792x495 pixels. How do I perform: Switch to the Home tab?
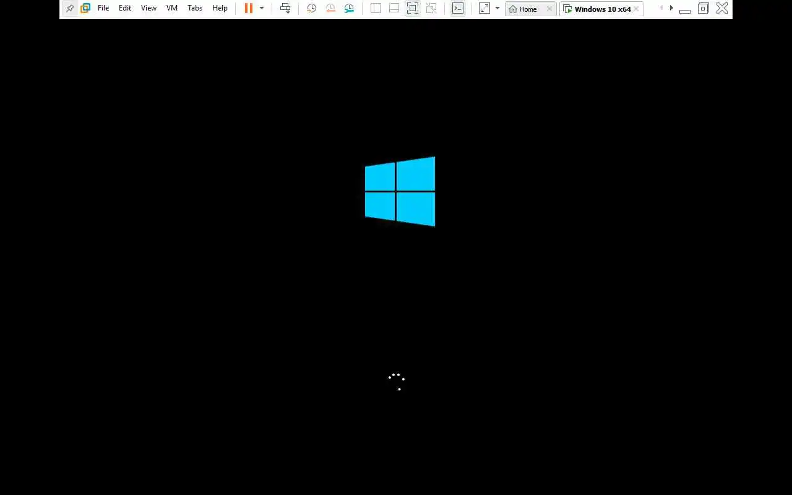(523, 9)
